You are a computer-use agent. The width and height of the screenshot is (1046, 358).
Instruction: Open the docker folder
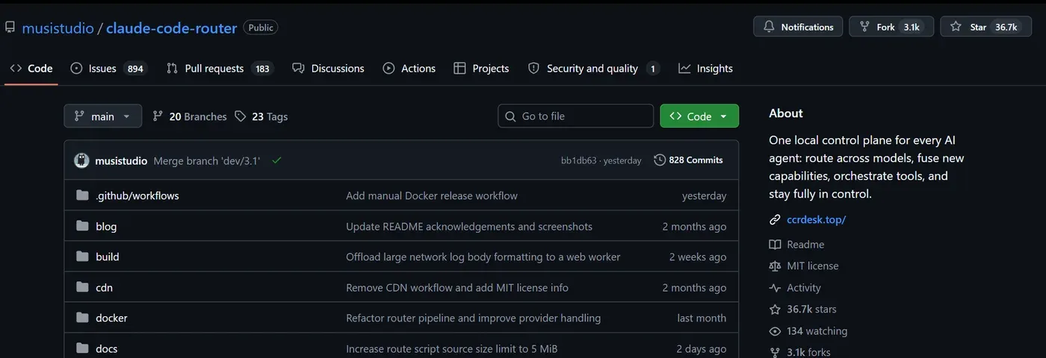[111, 318]
